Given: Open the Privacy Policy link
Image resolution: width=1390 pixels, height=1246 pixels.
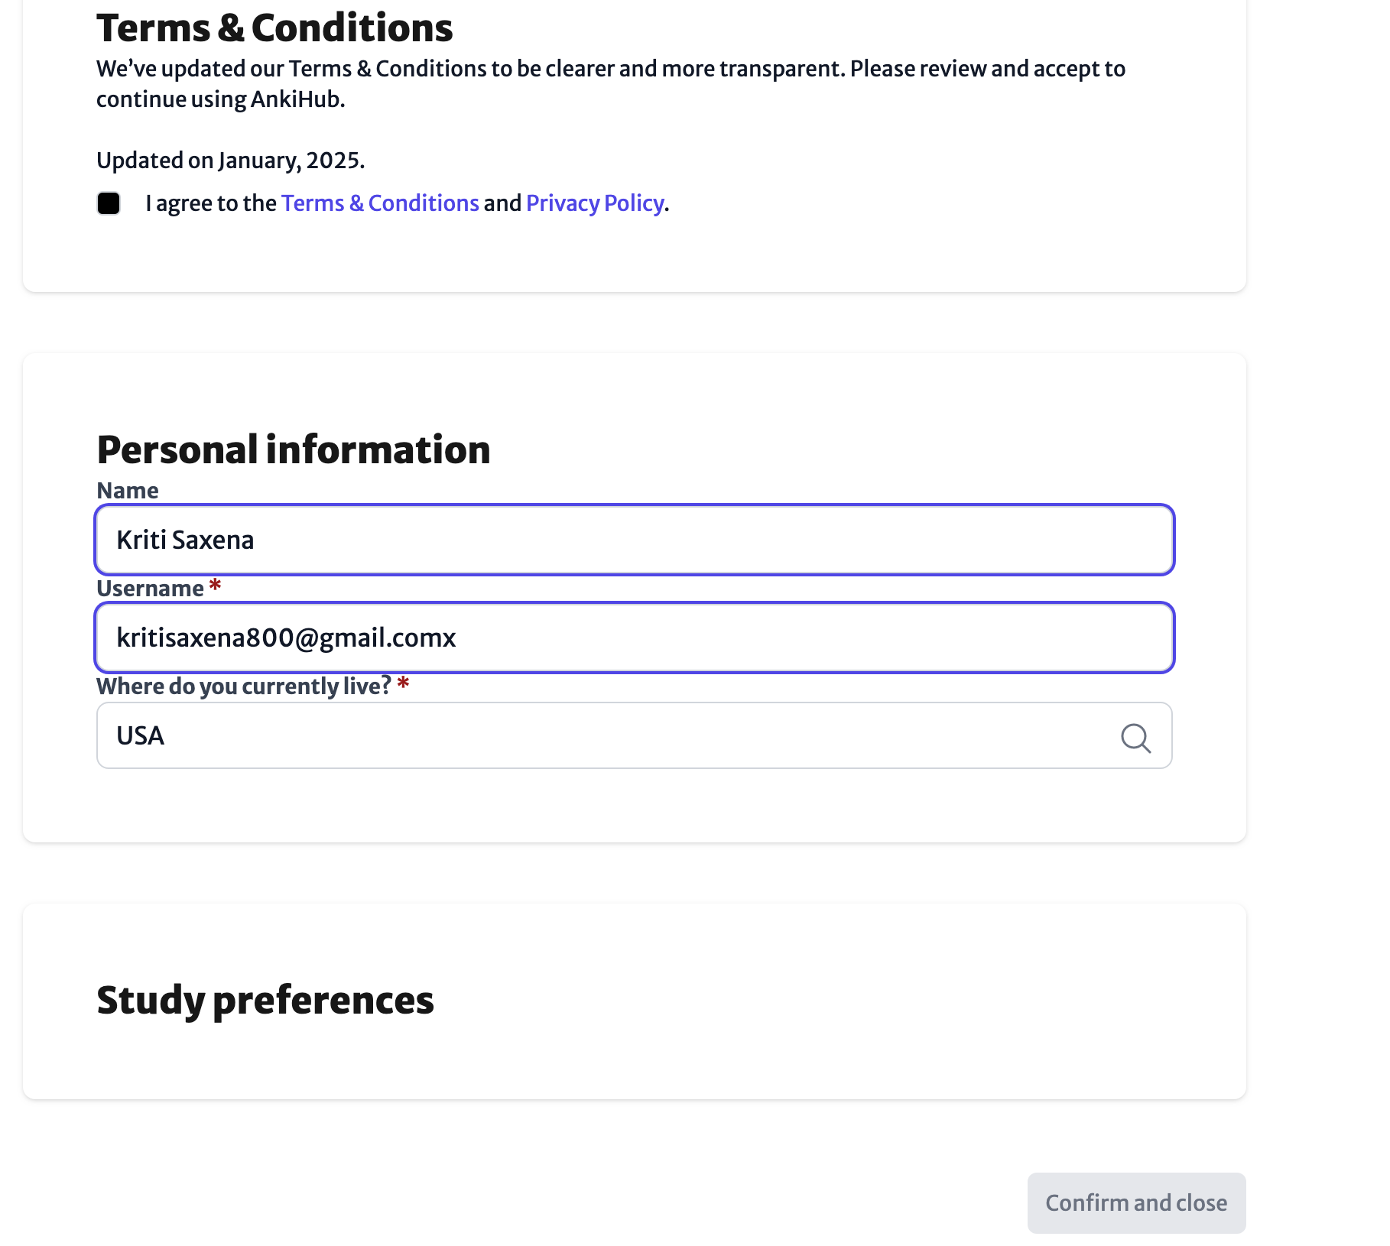Looking at the screenshot, I should click(x=595, y=203).
